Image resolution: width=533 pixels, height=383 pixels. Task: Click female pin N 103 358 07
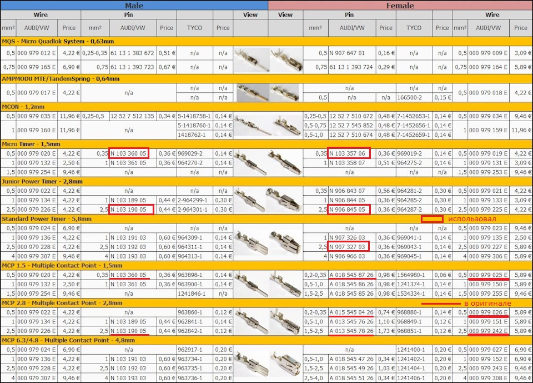(x=347, y=163)
